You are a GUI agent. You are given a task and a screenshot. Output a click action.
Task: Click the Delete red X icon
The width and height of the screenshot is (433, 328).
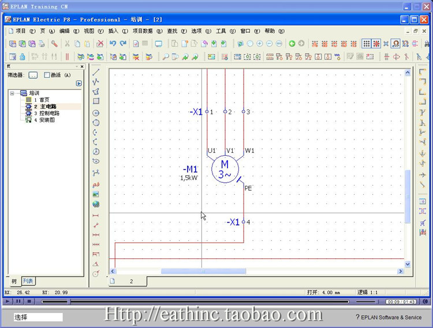point(100,44)
